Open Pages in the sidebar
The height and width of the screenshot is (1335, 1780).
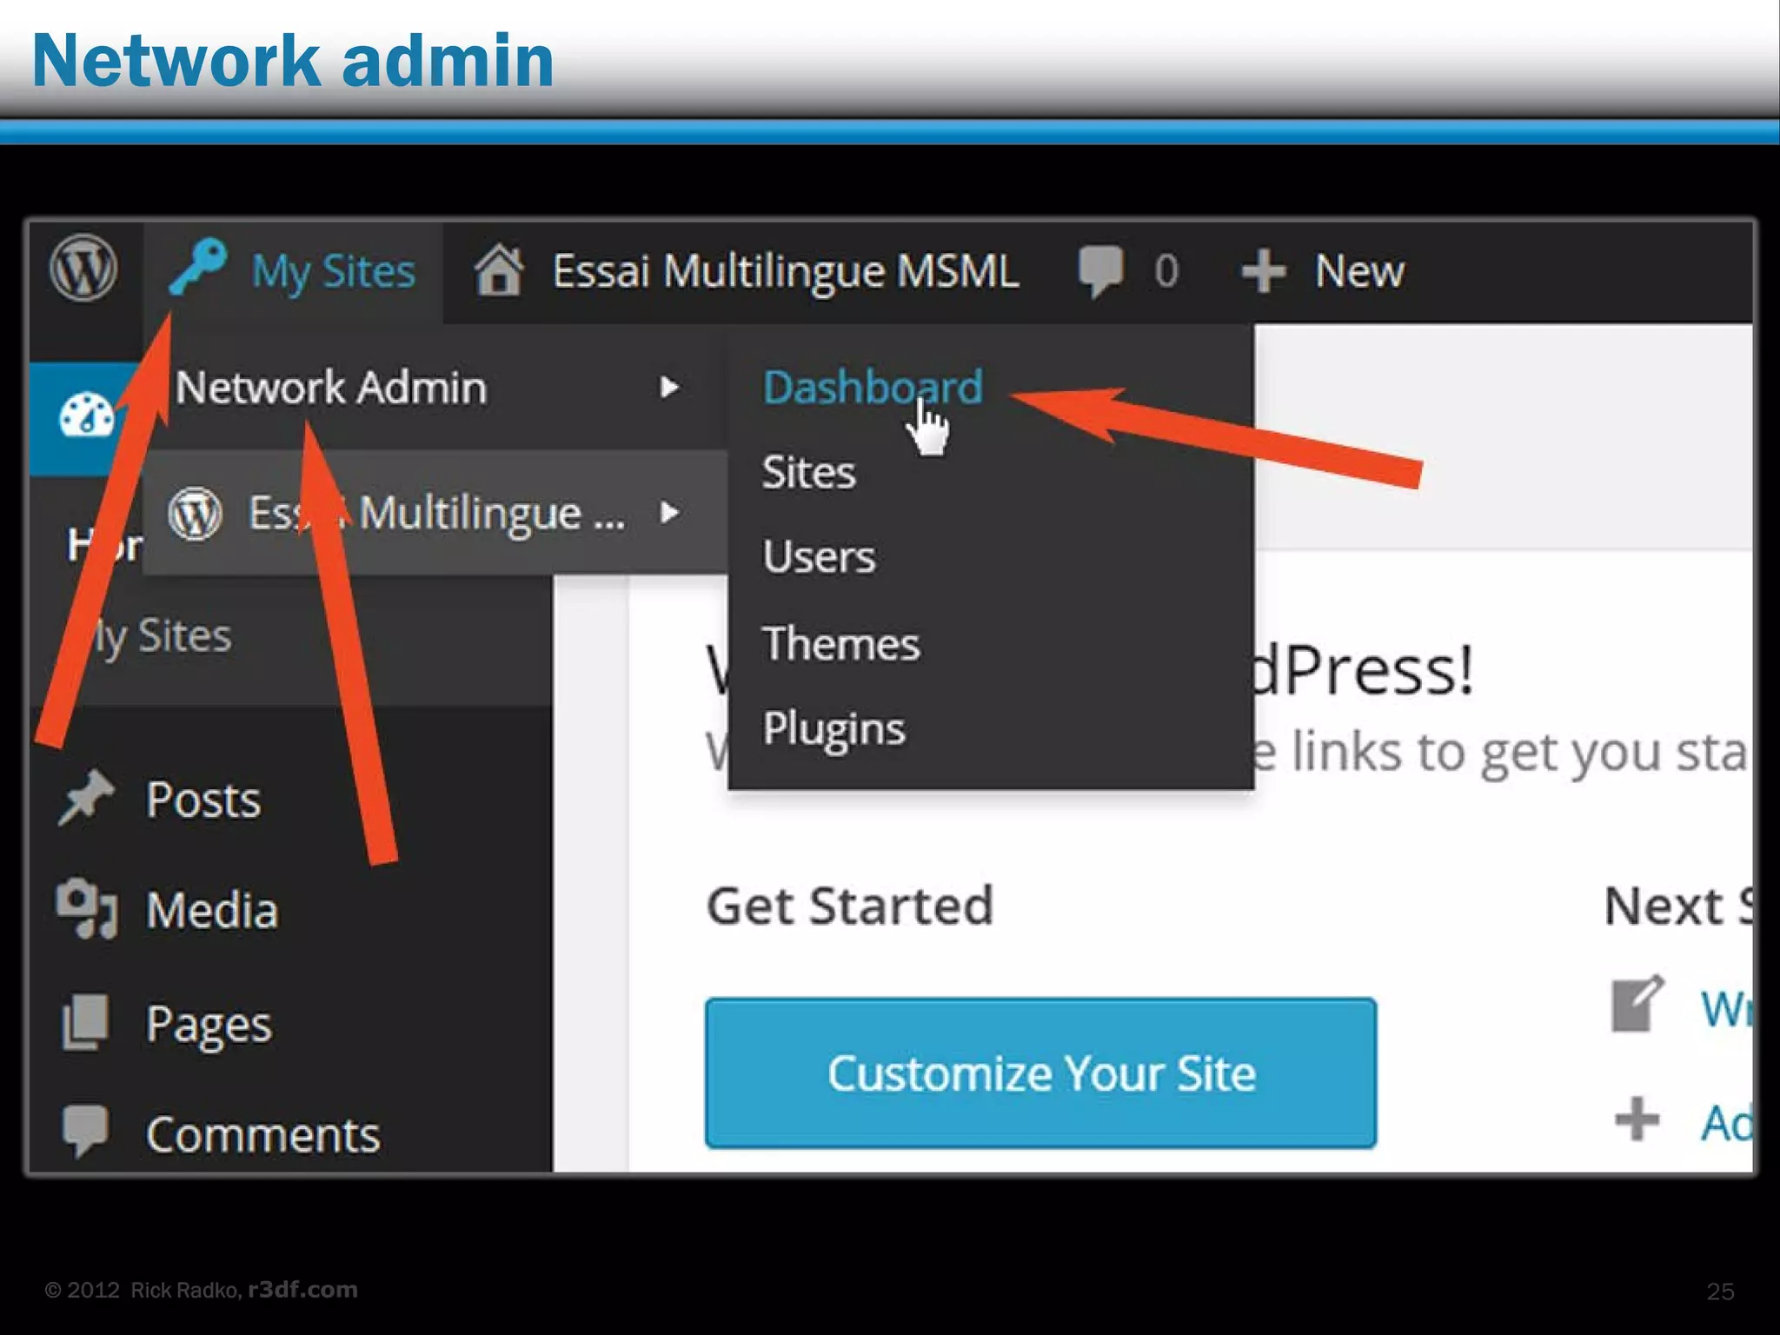pyautogui.click(x=209, y=1025)
